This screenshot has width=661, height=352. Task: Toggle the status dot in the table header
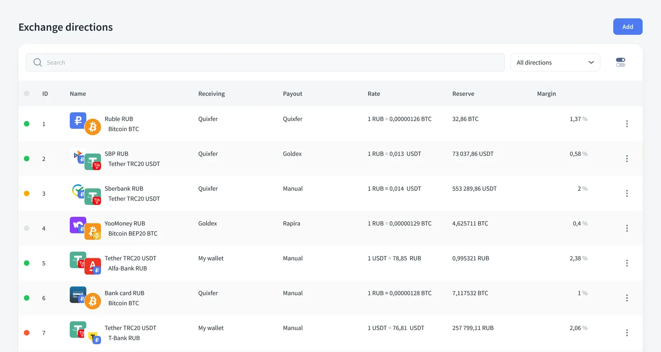tap(27, 93)
